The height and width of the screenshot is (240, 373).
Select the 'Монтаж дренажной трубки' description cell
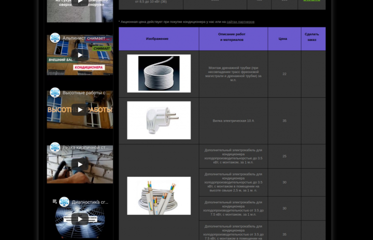tap(233, 74)
